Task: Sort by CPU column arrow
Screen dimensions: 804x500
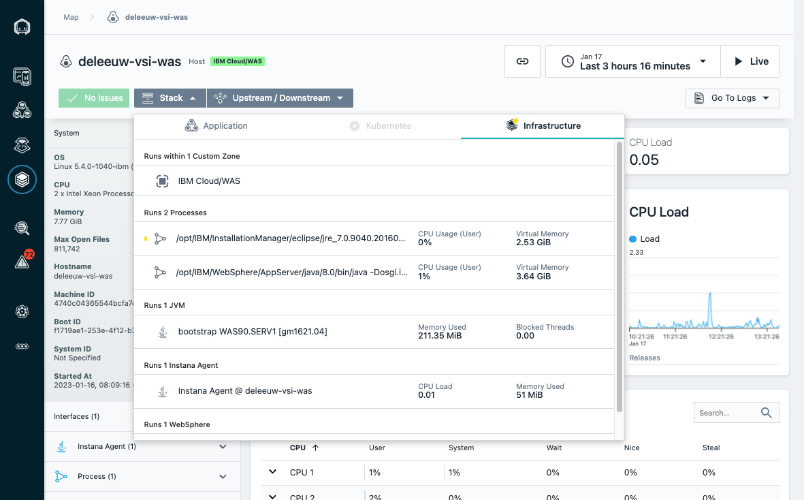Action: [315, 448]
